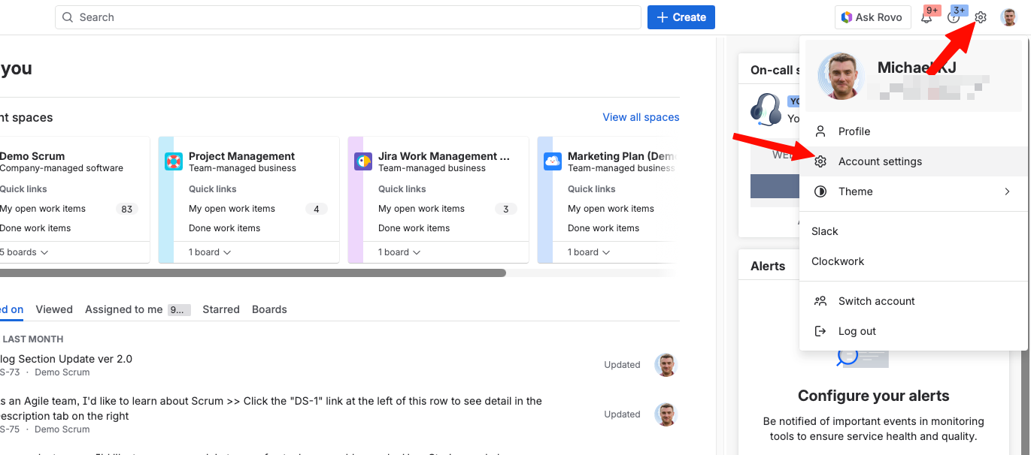Expand the 5 boards dropdown in Demo Scrum
This screenshot has width=1031, height=455.
[x=24, y=252]
